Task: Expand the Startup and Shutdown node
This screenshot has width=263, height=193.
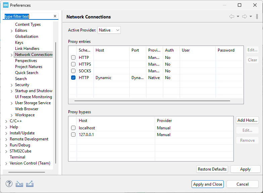Action: pos(11,91)
